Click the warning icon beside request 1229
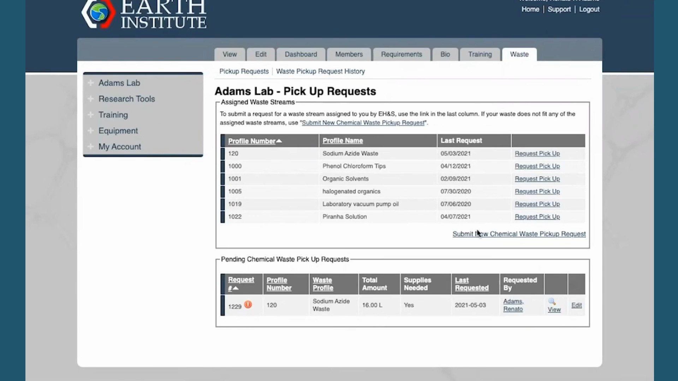Screen dimensions: 678x381 tap(248, 305)
